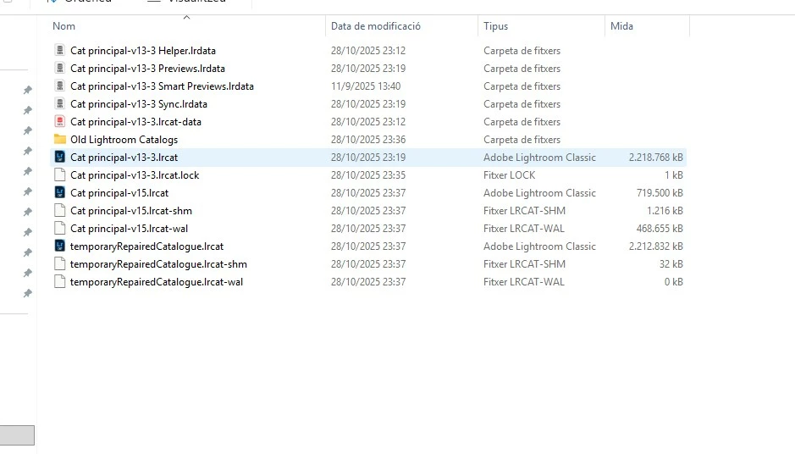Select file name temporaryRepairedCatalogue.lrcat-wal
795x454 pixels.
point(157,281)
